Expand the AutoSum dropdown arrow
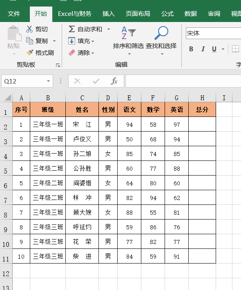The width and height of the screenshot is (241, 290). (x=109, y=29)
